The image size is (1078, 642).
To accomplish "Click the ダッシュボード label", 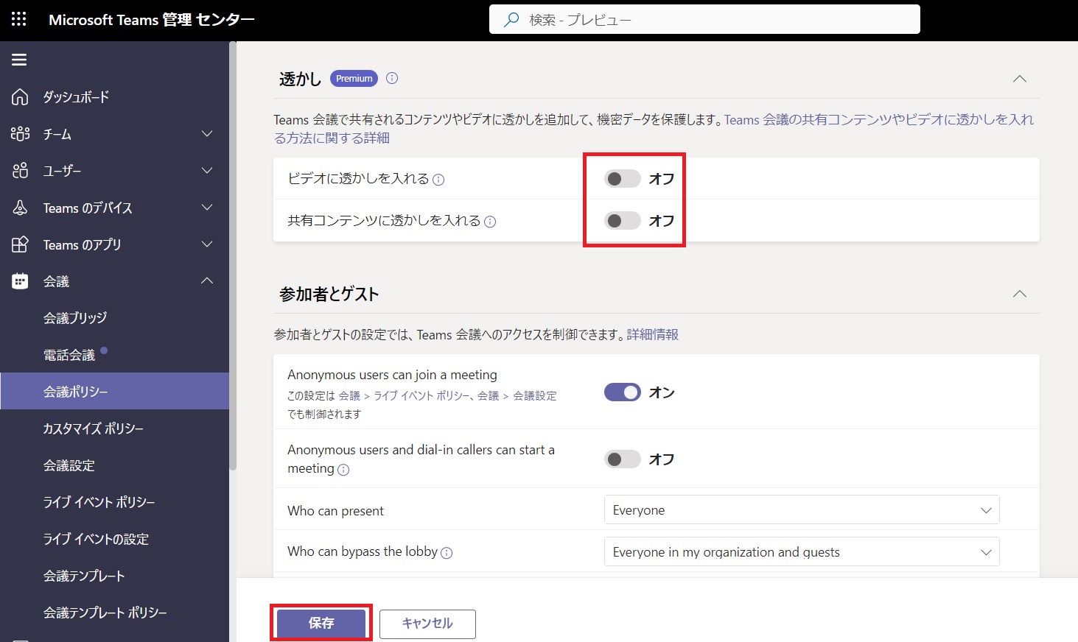I will (x=76, y=97).
